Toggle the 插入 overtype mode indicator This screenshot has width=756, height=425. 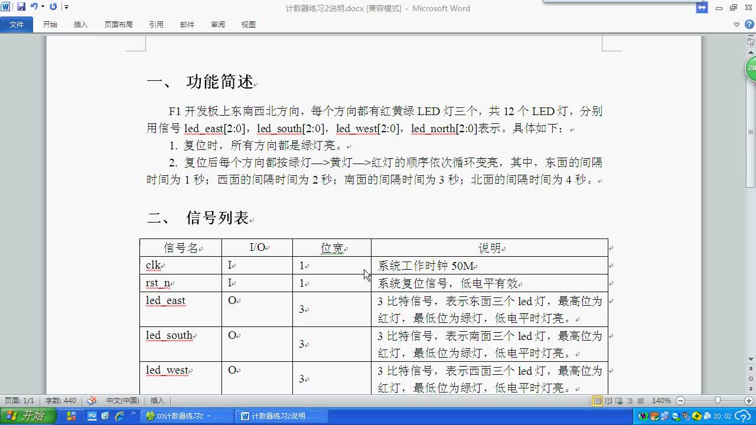tap(158, 401)
